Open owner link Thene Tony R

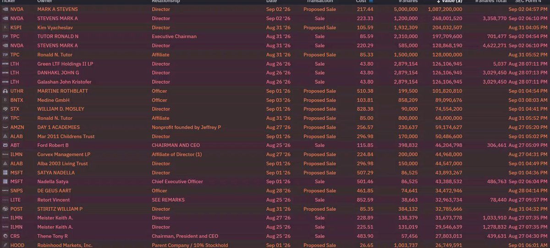(x=53, y=236)
